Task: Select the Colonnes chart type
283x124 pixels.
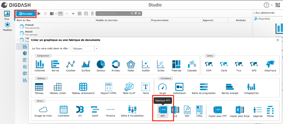Action: pos(40,64)
